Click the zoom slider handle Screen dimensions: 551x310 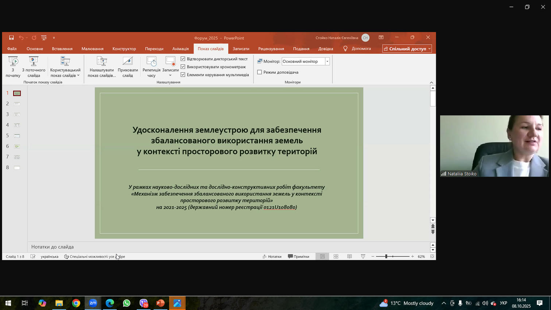[x=386, y=256]
